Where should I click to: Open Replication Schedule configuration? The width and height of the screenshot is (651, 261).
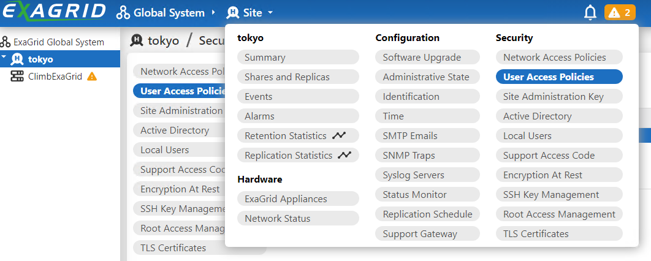click(428, 214)
